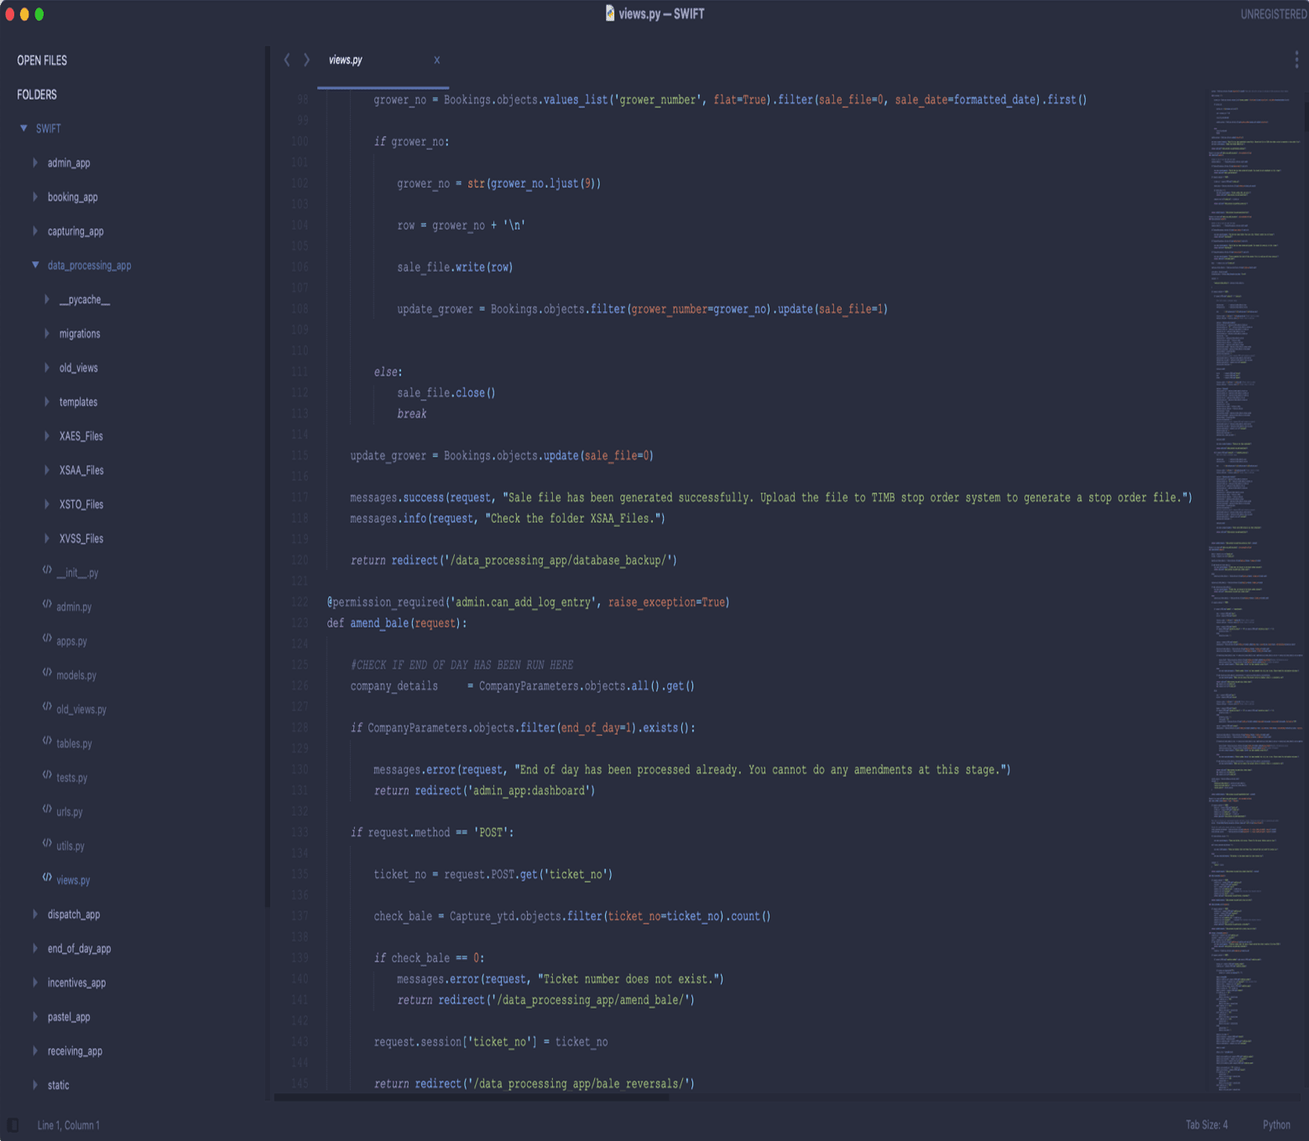The height and width of the screenshot is (1141, 1309).
Task: Click the sidebar toggle icon in status bar
Action: [13, 1125]
